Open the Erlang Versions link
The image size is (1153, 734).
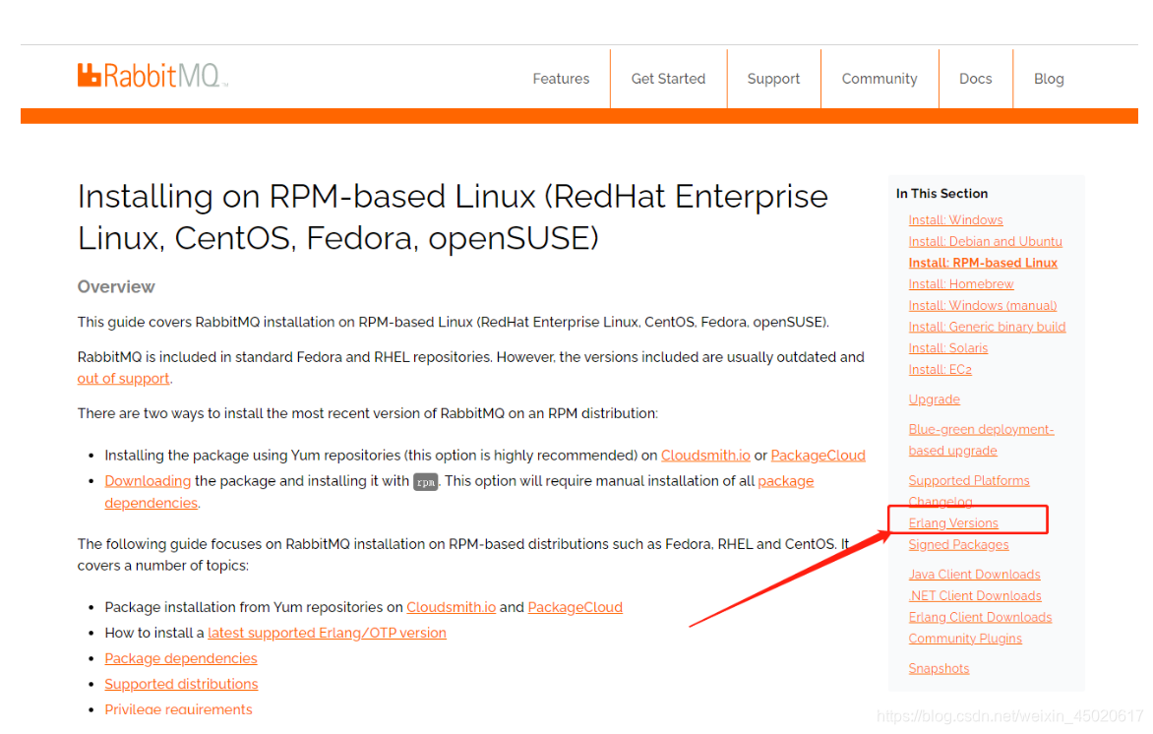tap(953, 522)
